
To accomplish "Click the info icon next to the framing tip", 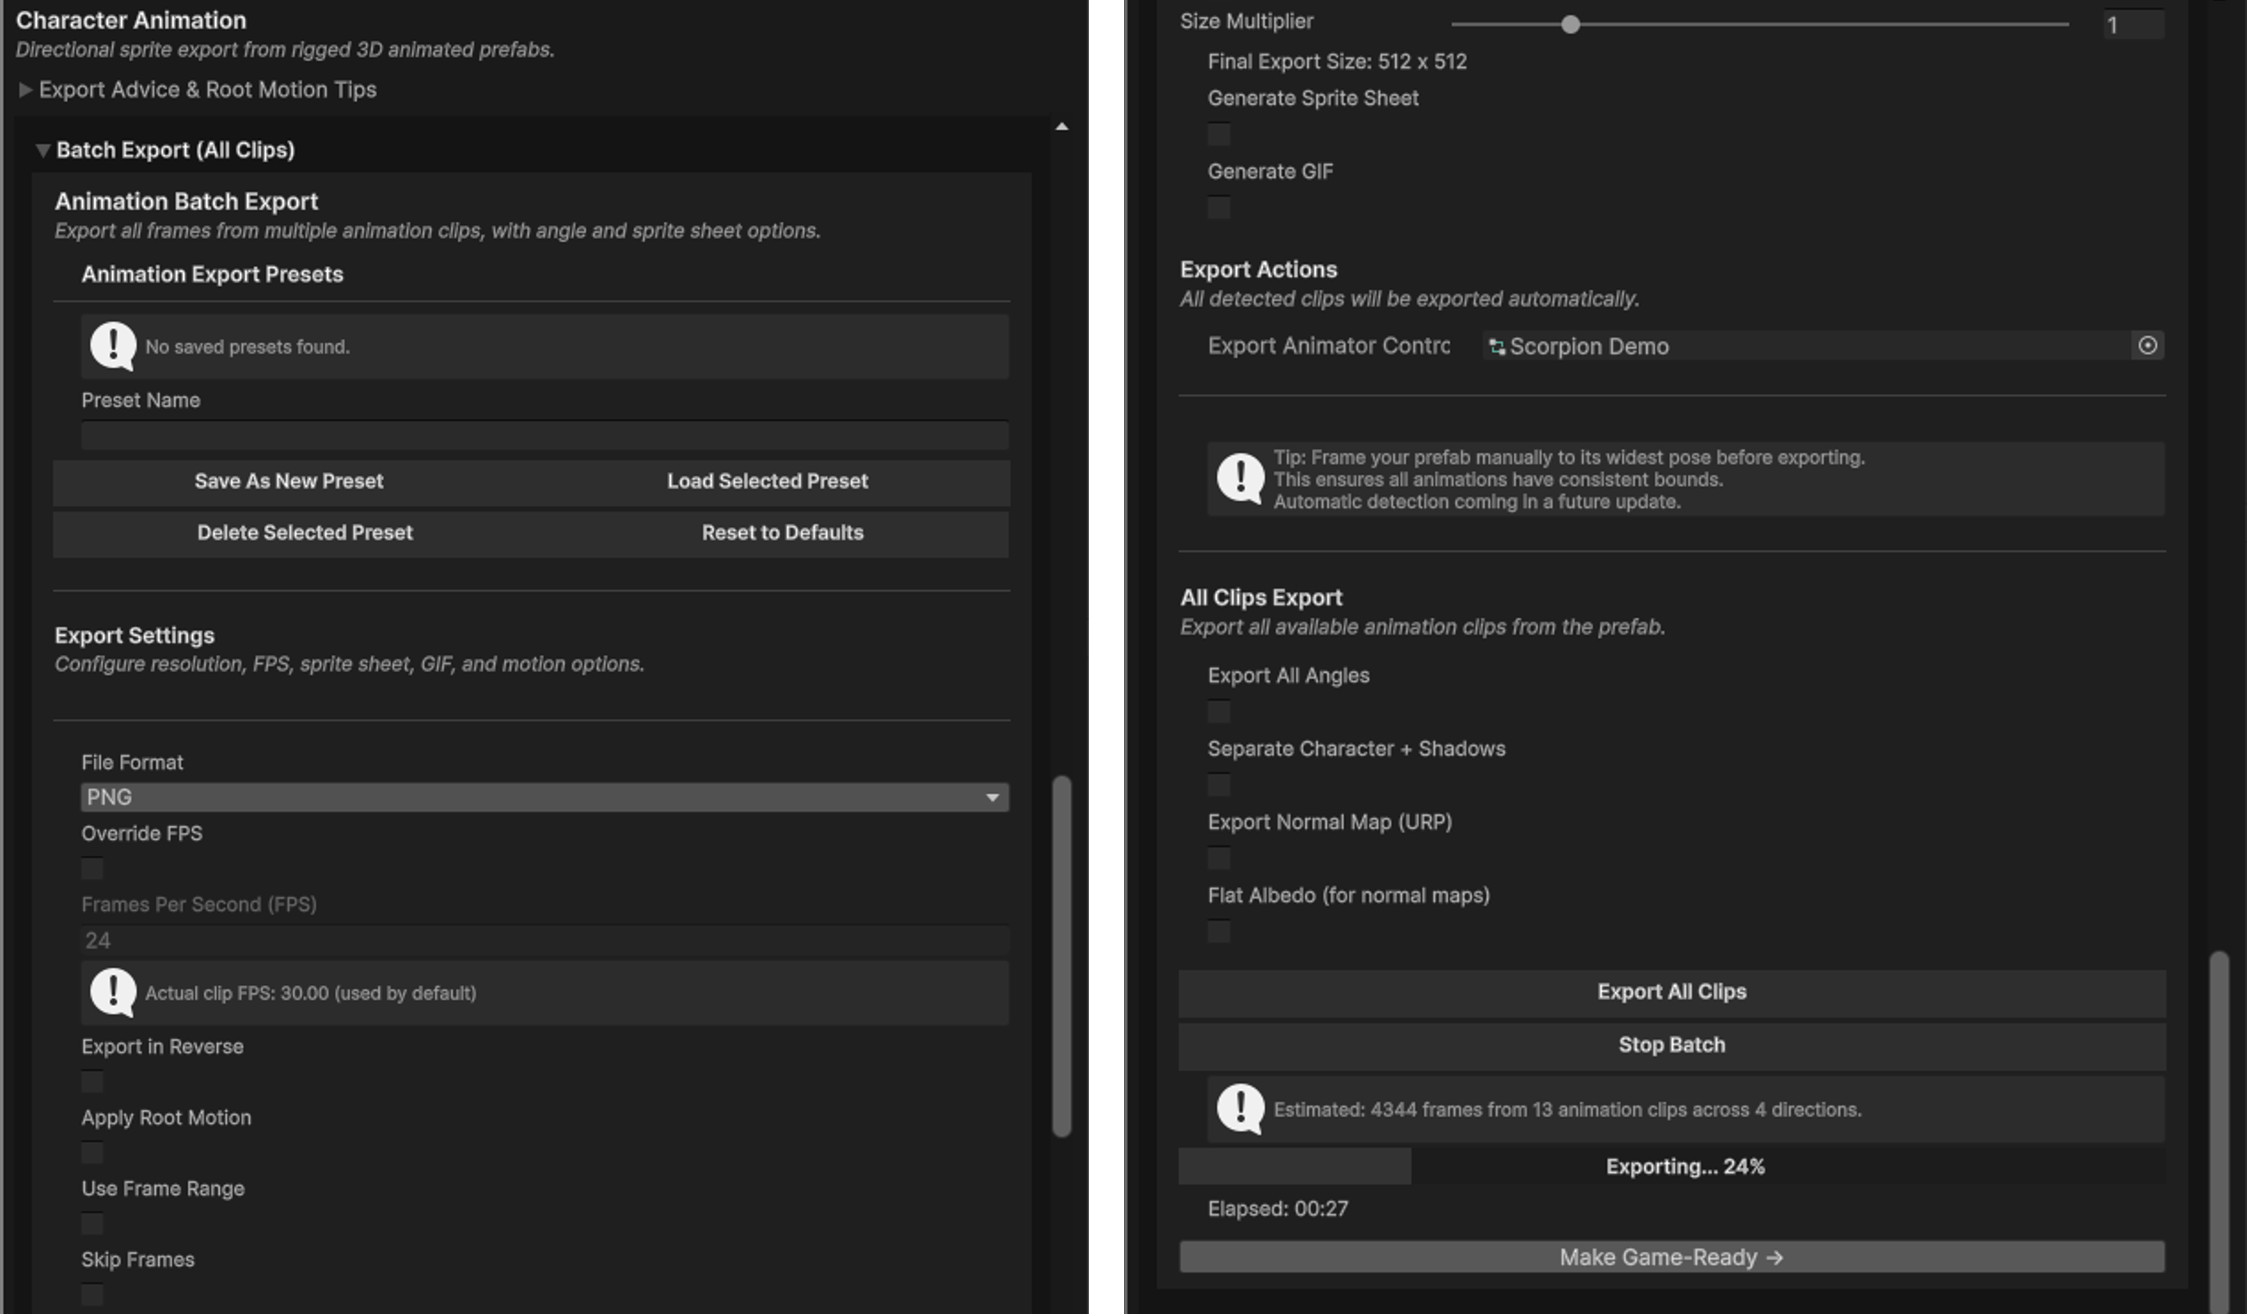I will [1241, 479].
